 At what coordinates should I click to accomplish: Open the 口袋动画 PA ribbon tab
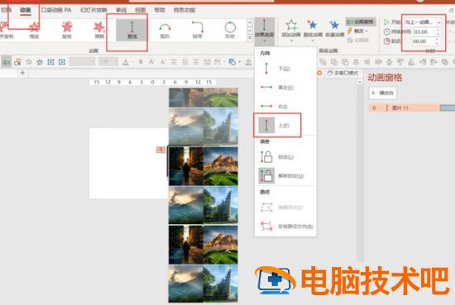coord(56,10)
